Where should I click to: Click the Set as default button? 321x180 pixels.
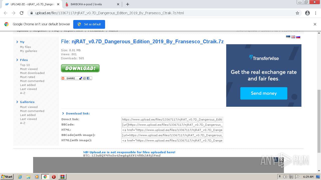pyautogui.click(x=89, y=24)
